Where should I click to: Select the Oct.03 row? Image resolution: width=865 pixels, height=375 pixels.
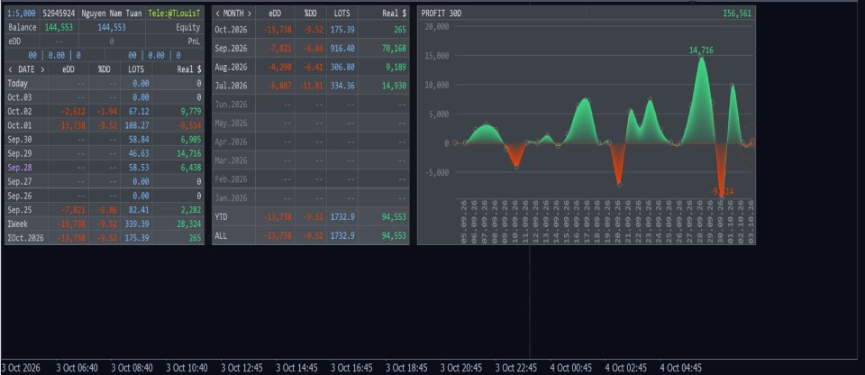[105, 97]
